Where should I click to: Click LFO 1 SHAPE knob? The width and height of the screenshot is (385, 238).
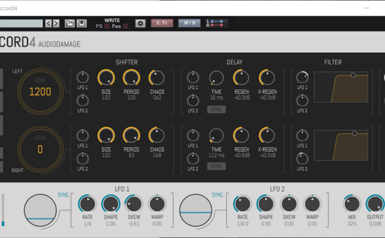111,204
